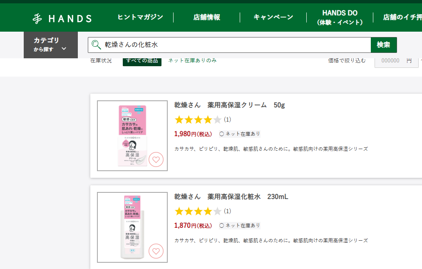Screen dimensions: 422x269
Task: Click the description text under クリーム 50g
Action: pyautogui.click(x=271, y=149)
